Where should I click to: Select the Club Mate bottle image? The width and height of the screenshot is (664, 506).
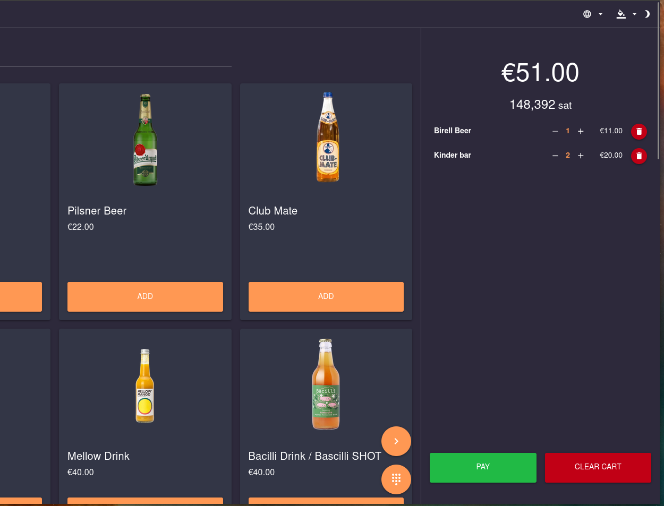point(328,137)
